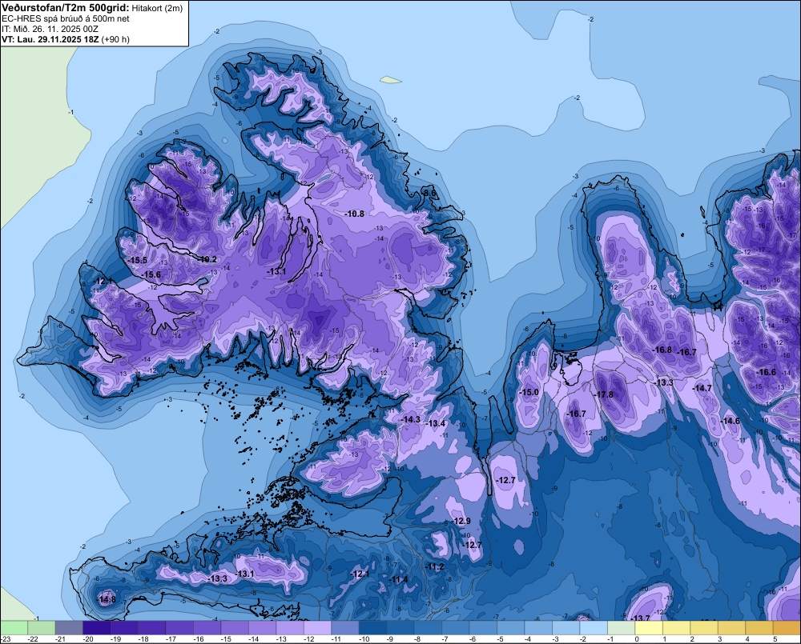Click the -12.9 temperature label
The width and height of the screenshot is (801, 644).
click(461, 521)
